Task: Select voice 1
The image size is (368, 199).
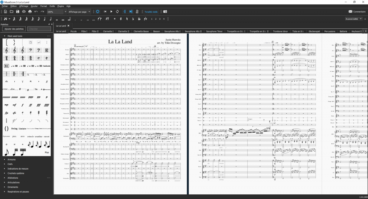Action: 152,19
